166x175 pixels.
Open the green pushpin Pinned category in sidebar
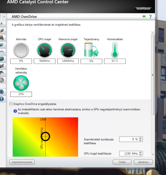[2, 23]
